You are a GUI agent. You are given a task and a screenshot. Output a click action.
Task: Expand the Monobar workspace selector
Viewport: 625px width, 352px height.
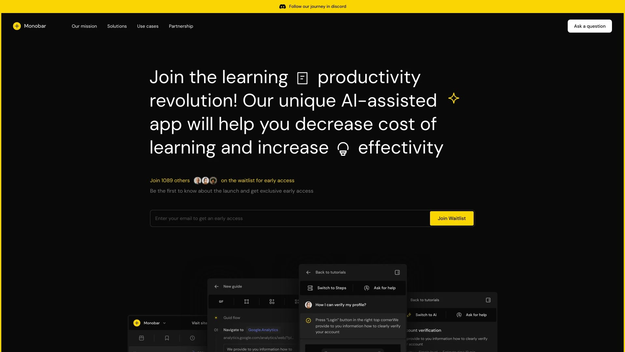coord(164,323)
